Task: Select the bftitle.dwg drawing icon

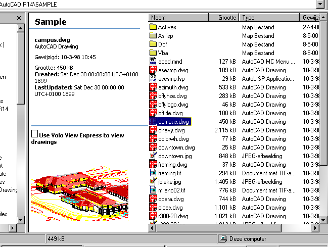Action: pos(153,113)
